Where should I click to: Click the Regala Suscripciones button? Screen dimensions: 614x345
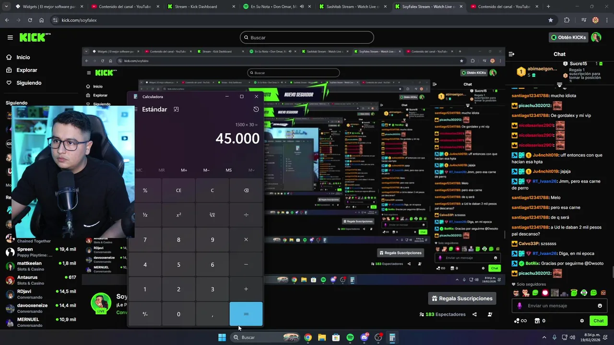coord(462,299)
